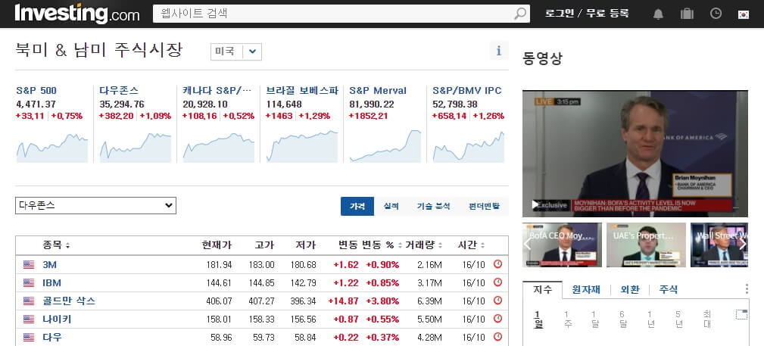Switch to the 외환 tab
The width and height of the screenshot is (764, 346).
click(x=629, y=289)
